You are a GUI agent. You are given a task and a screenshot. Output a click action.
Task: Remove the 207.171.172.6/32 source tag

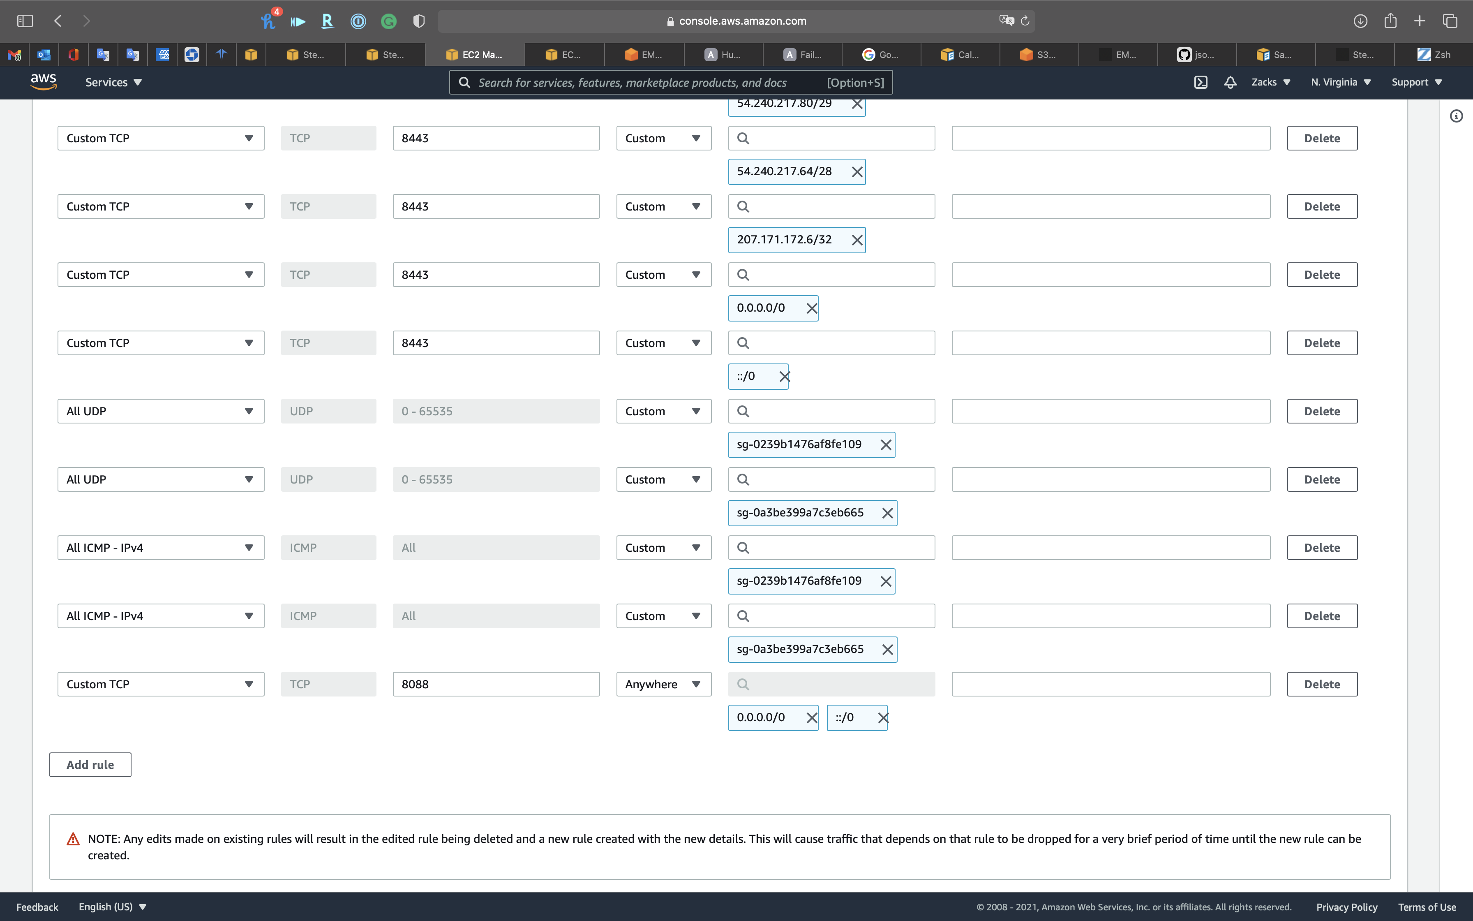(857, 240)
